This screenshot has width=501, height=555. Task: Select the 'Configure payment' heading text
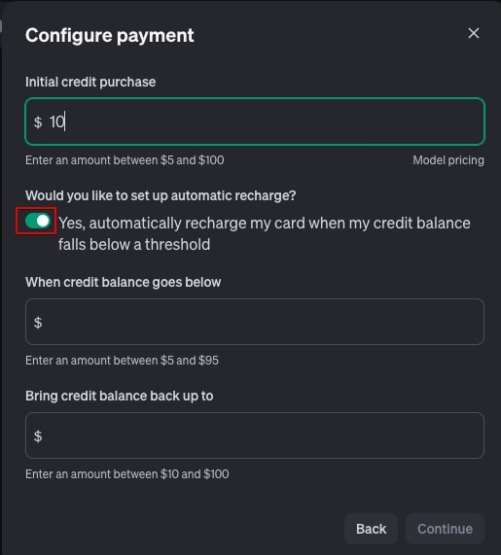pos(110,36)
